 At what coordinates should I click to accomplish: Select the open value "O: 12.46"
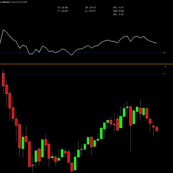(x=63, y=8)
